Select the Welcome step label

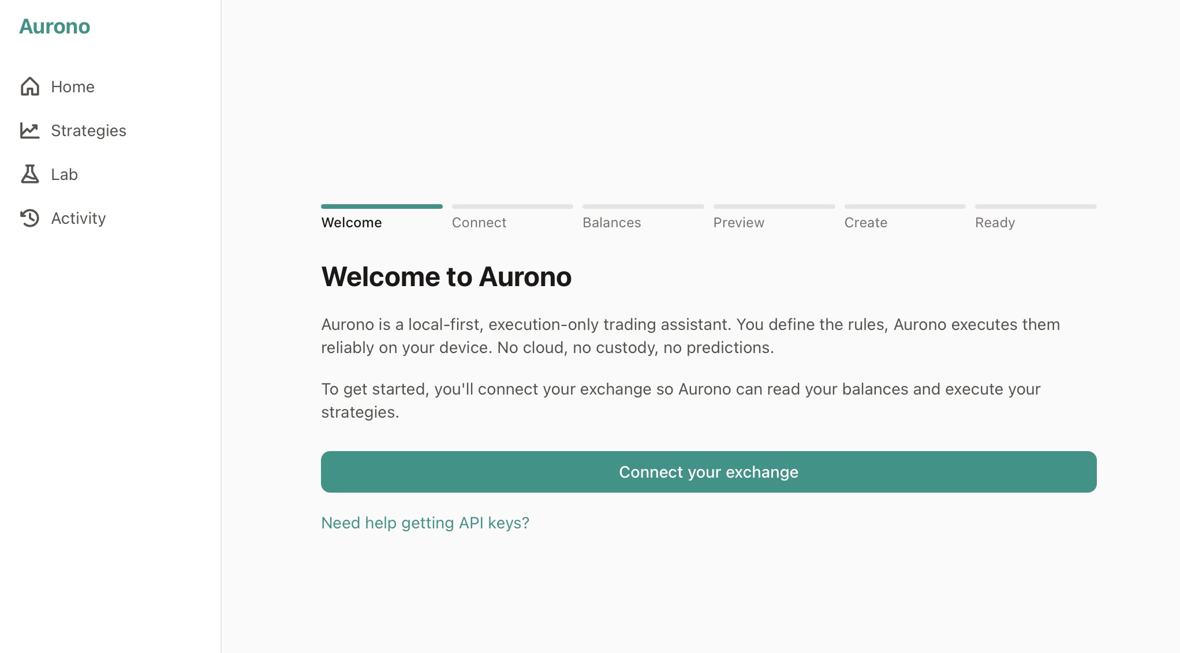pyautogui.click(x=352, y=223)
